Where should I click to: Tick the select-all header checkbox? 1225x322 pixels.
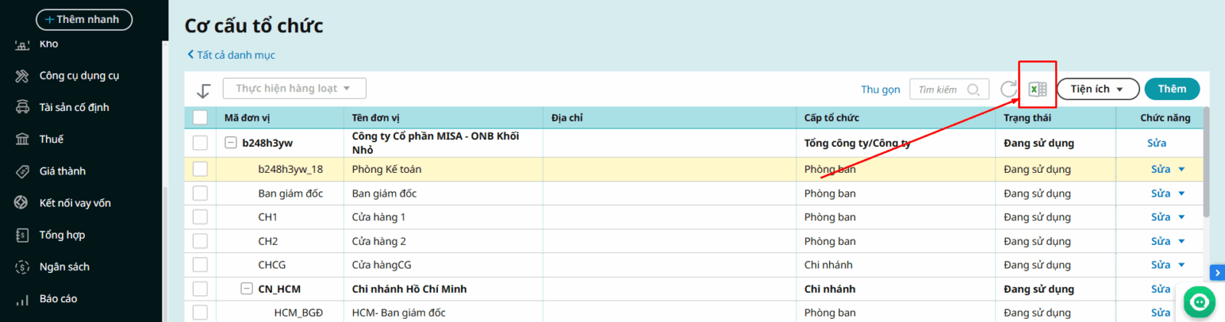tap(201, 118)
